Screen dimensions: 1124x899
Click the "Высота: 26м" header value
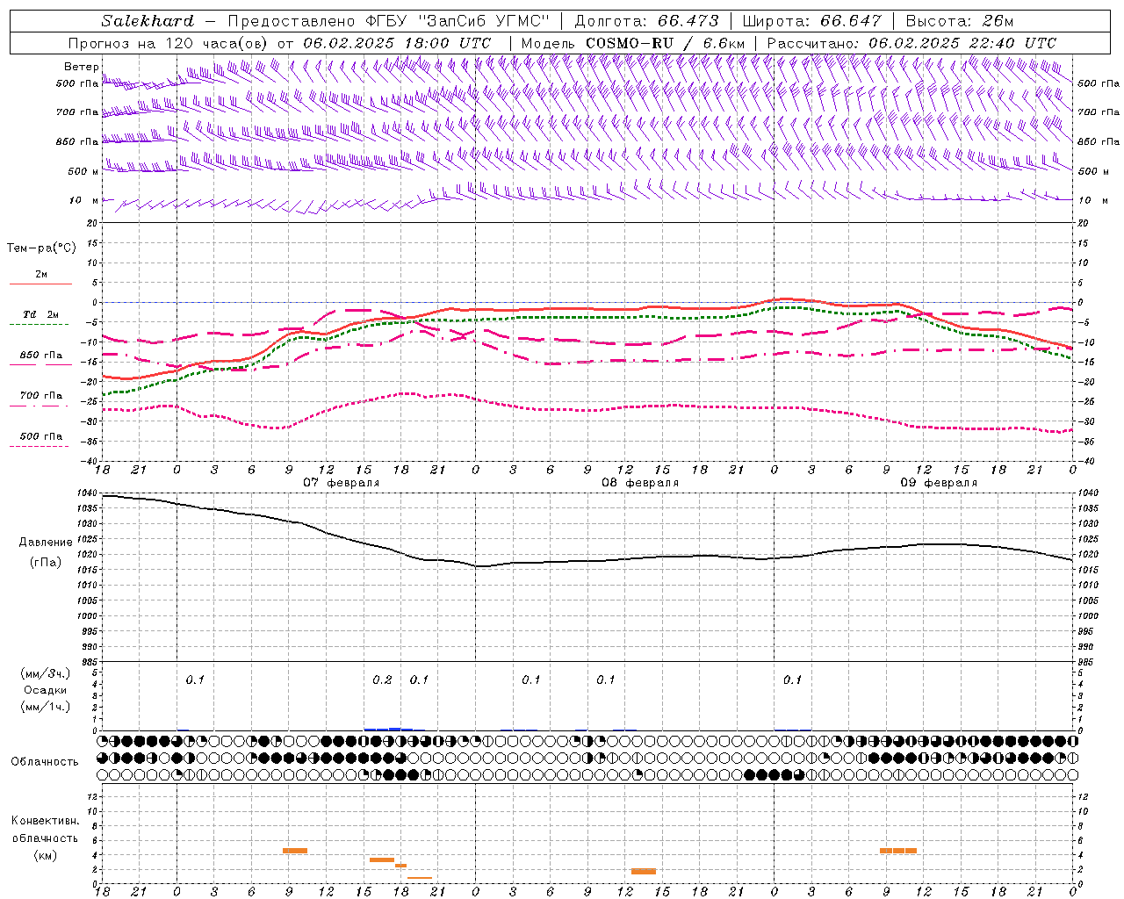coord(959,21)
